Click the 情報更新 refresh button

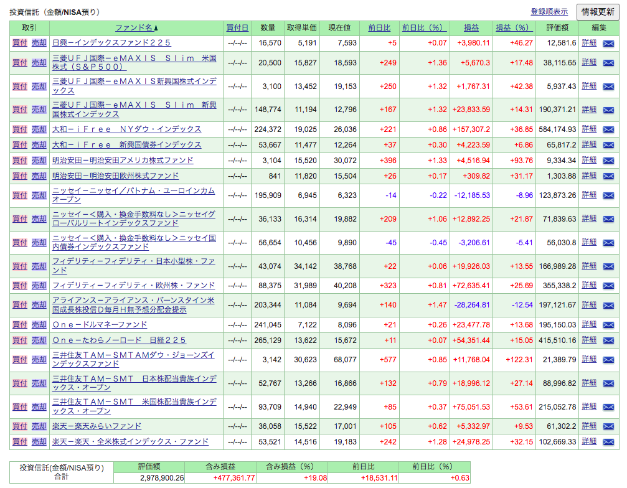(x=597, y=12)
